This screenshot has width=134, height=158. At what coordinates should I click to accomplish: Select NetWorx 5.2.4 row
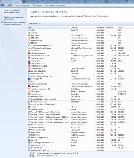[x=81, y=132]
